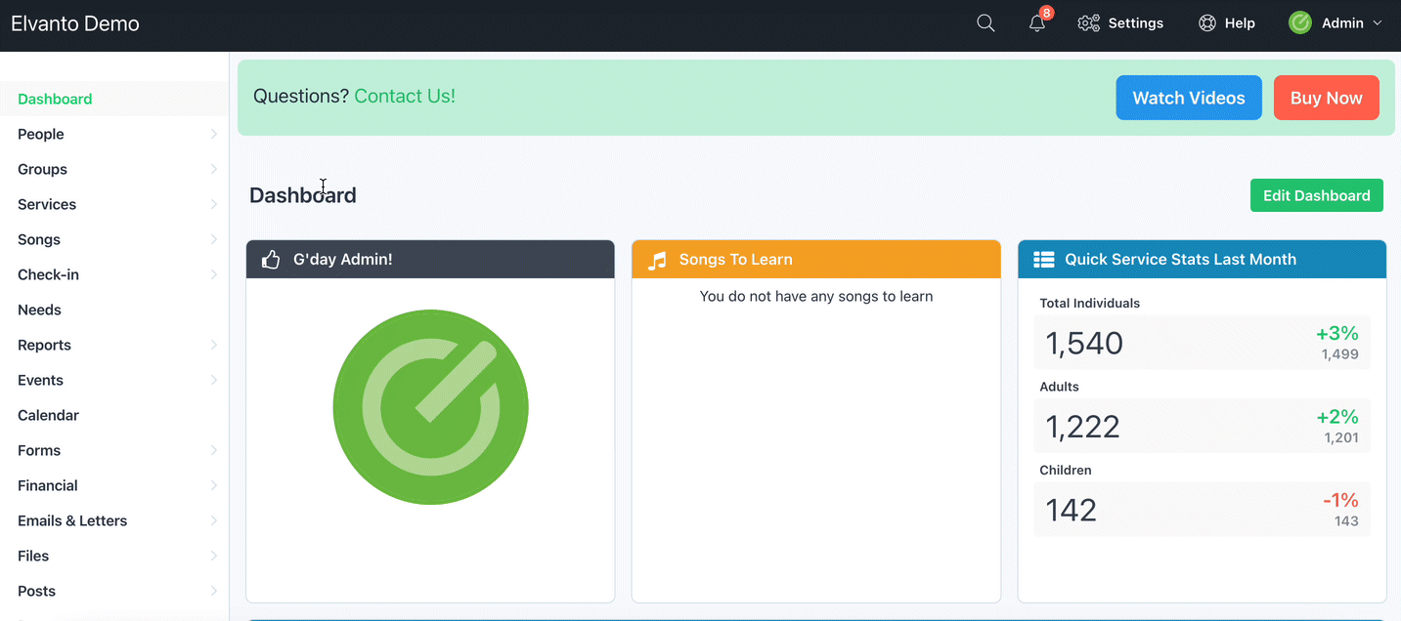The width and height of the screenshot is (1401, 621).
Task: Click list icon in Quick Service Stats header
Action: [x=1043, y=260]
